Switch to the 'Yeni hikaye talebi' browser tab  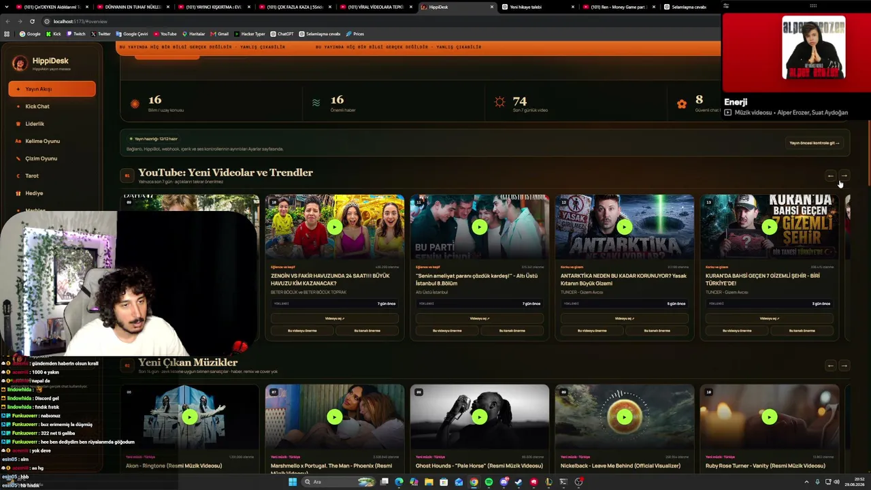(538, 7)
